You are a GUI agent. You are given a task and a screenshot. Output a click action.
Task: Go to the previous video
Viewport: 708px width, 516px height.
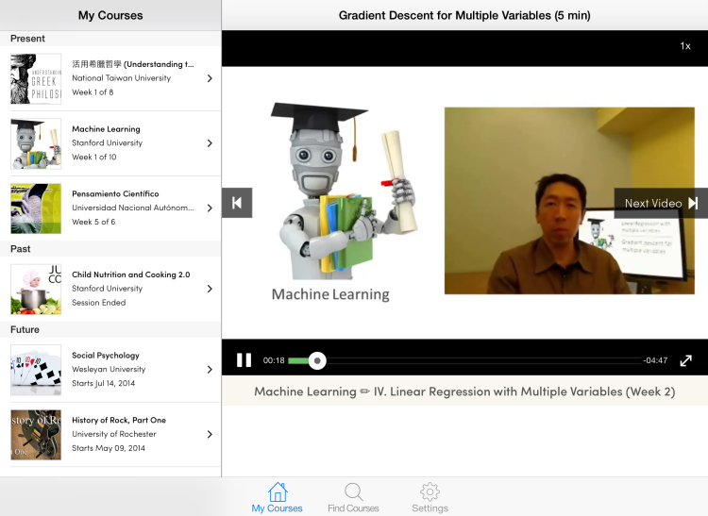click(237, 203)
